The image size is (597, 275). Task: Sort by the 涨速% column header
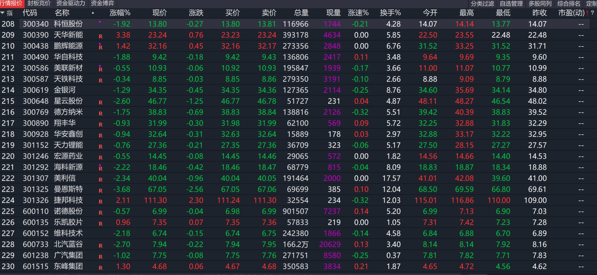(358, 13)
